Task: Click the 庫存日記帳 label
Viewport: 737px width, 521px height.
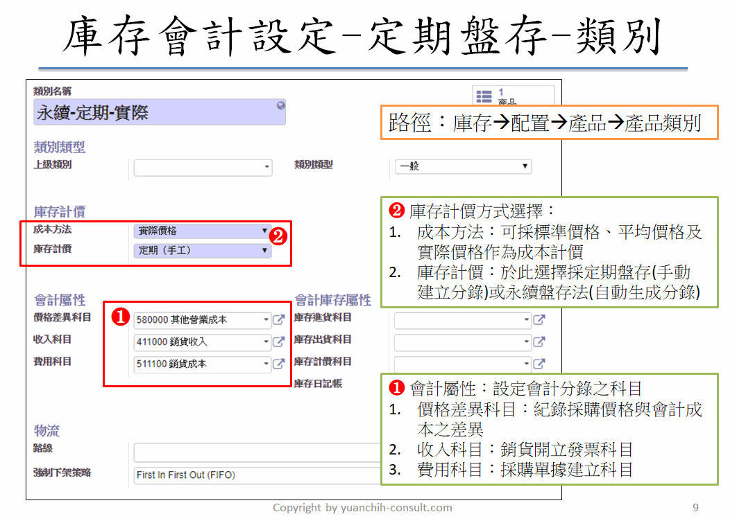Action: (318, 383)
